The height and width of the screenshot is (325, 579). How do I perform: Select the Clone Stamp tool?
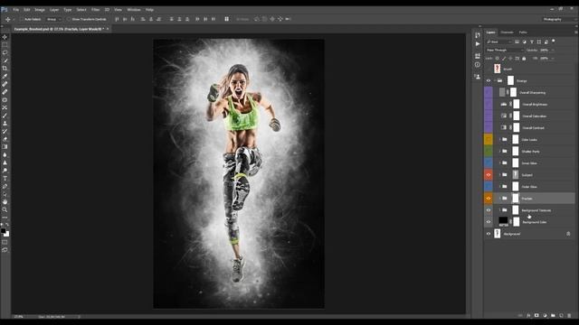tap(5, 123)
